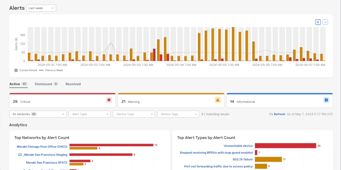Toggle Current Period legend swatch
Viewport: 341px width, 170px height.
coord(16,70)
